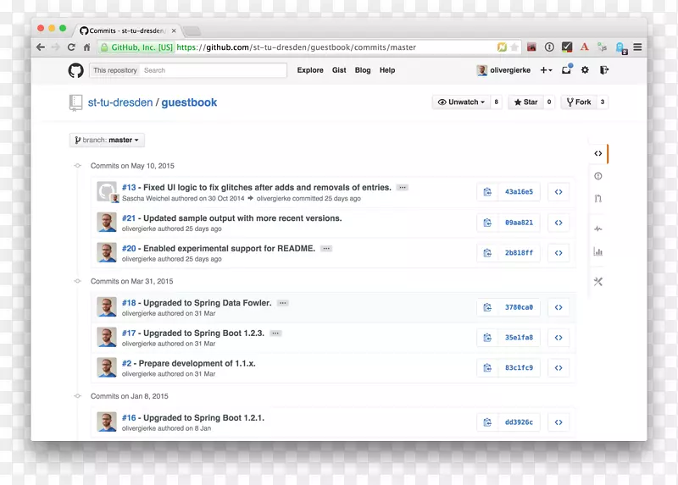Open repository Settings tools icon in sidebar
The width and height of the screenshot is (678, 485).
[x=598, y=282]
